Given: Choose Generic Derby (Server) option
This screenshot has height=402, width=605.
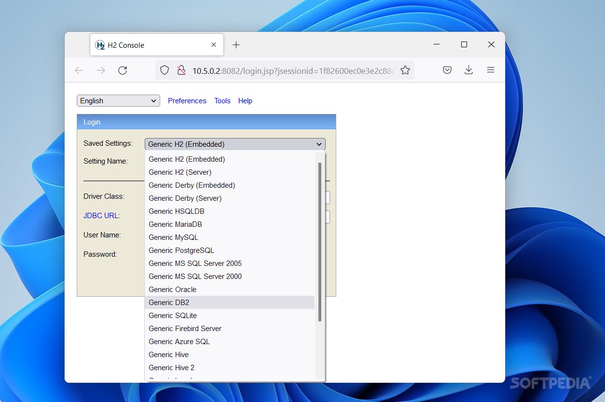Looking at the screenshot, I should tap(230, 198).
